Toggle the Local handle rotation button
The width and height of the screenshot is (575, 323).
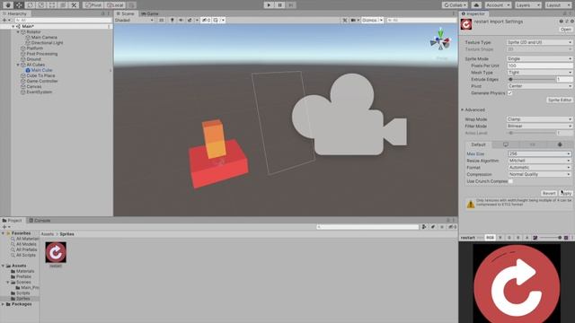point(116,5)
